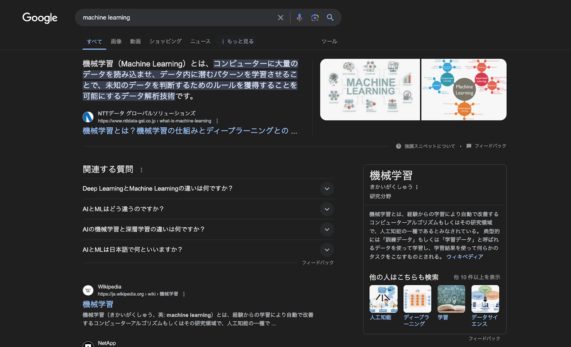Click the データサイエンス text link
Image resolution: width=571 pixels, height=347 pixels.
coord(485,320)
